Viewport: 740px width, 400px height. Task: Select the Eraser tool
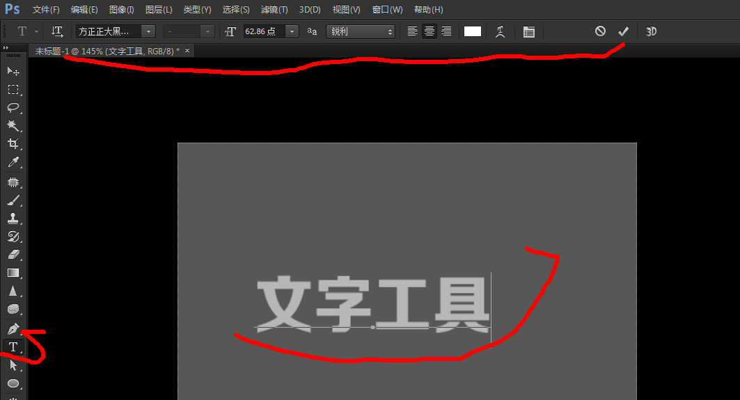(x=13, y=255)
